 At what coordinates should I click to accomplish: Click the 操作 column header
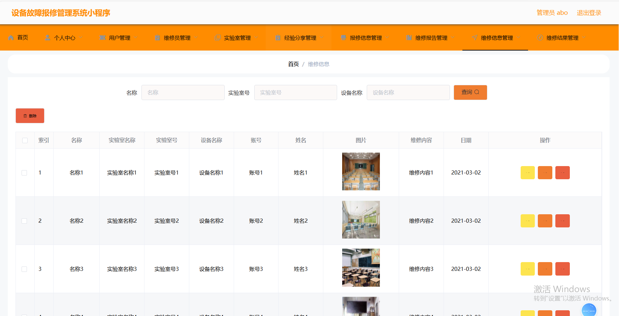point(545,140)
